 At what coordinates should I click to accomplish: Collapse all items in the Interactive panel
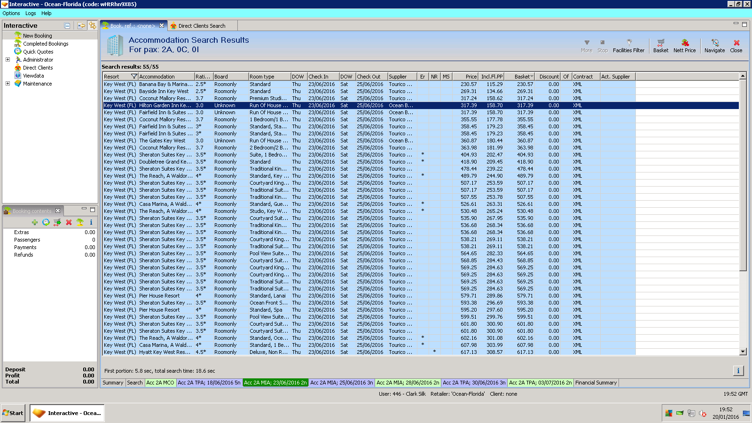tap(67, 26)
